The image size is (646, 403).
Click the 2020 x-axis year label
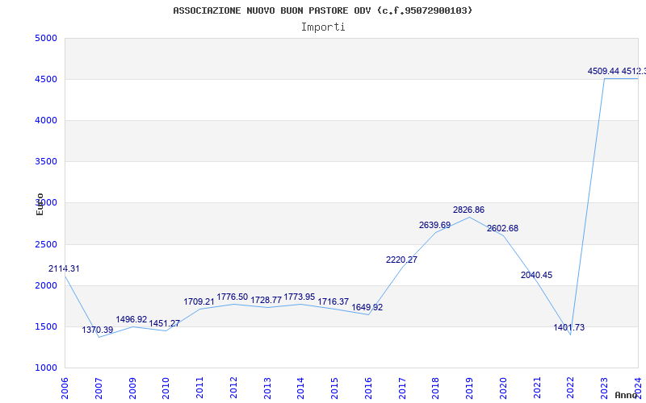pos(503,388)
